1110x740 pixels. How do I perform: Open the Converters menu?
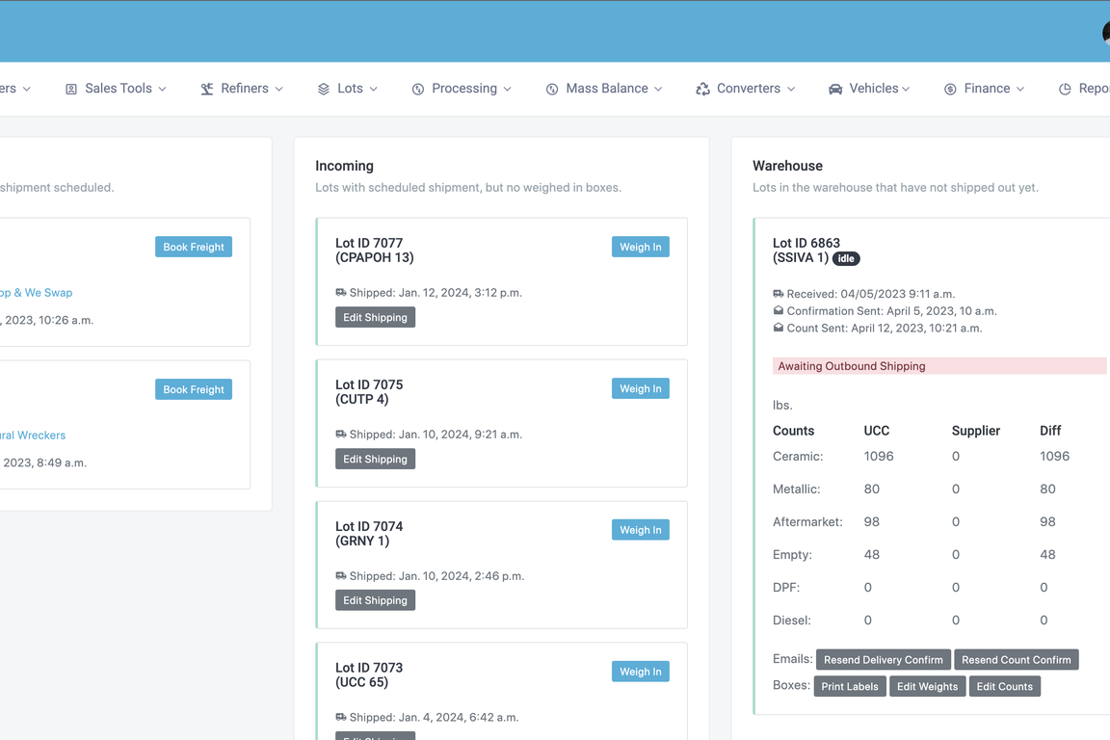point(749,88)
